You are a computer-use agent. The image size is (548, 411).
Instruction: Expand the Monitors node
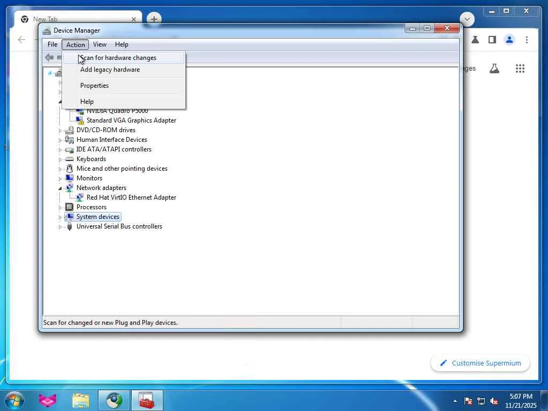click(60, 179)
